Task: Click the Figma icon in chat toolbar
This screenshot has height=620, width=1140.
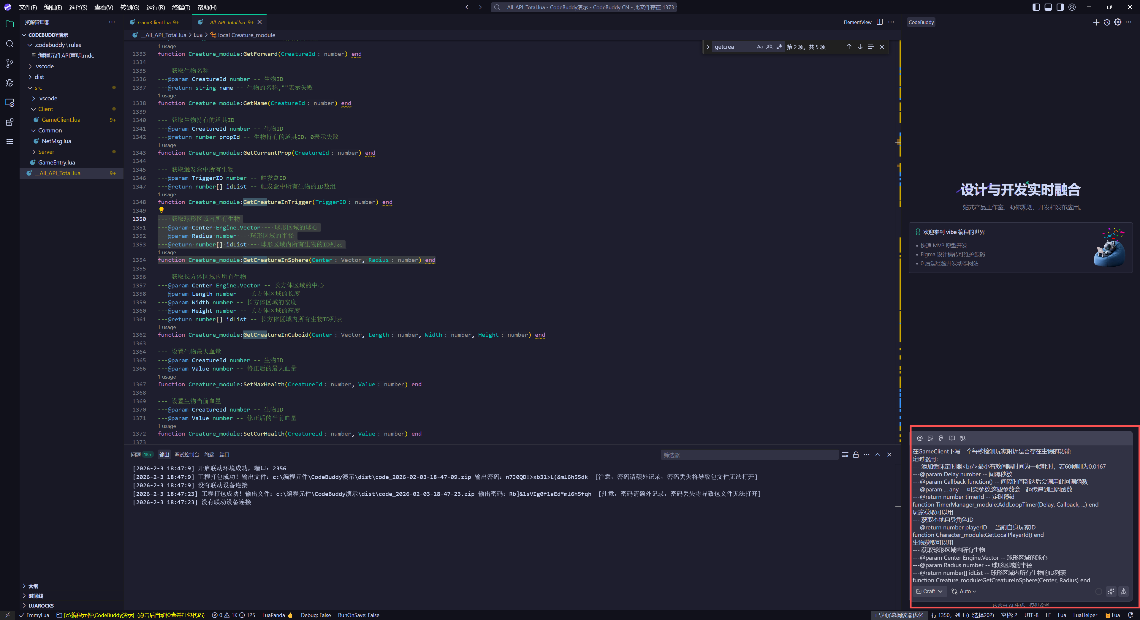Action: [941, 438]
